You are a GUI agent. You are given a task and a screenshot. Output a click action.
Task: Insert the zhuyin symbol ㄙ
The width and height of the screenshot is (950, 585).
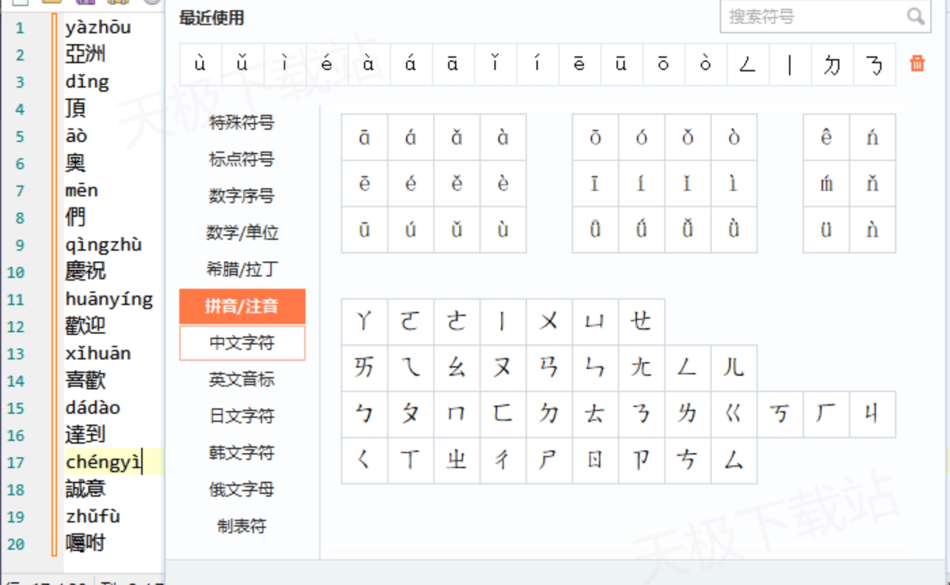tap(734, 461)
